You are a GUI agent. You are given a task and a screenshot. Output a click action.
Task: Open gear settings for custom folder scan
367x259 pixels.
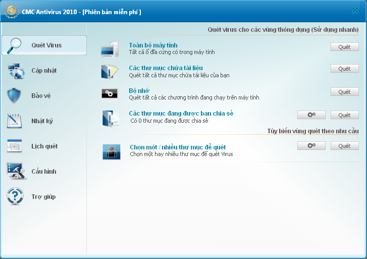pyautogui.click(x=311, y=146)
